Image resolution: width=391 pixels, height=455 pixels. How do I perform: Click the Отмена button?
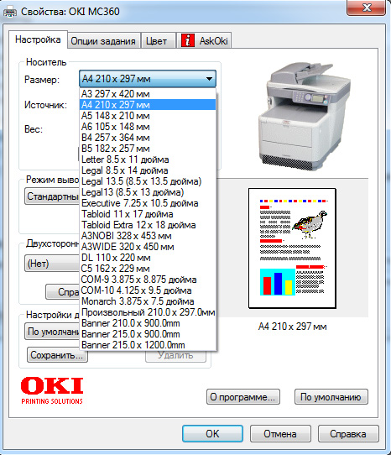click(x=280, y=434)
